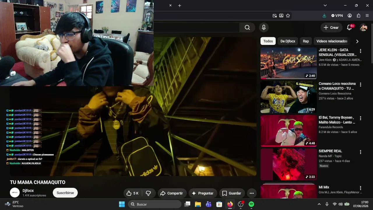Open the 4:48 Lento video thumbnail

click(288, 131)
